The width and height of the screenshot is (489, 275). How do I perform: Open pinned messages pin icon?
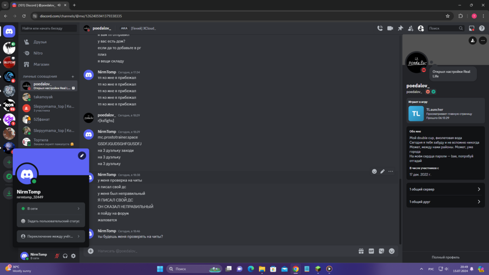[400, 28]
